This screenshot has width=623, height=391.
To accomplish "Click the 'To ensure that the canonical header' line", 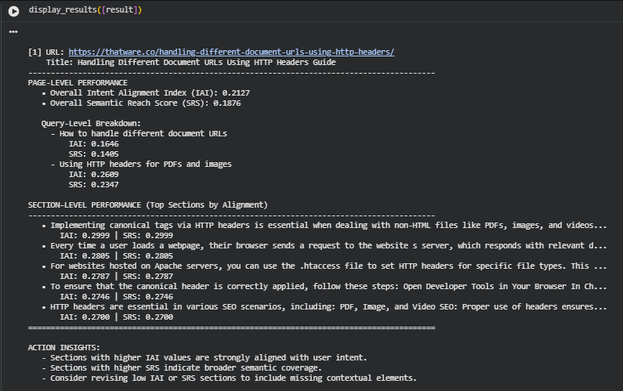I will tap(328, 287).
